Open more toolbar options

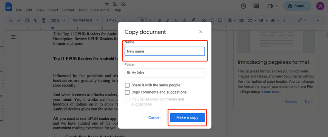[x=284, y=20]
